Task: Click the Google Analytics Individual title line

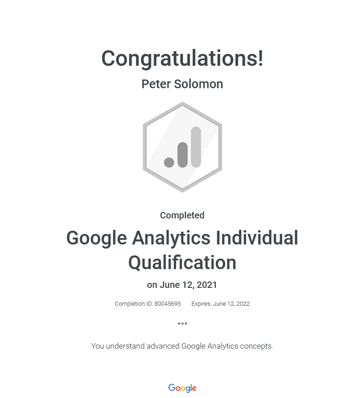Action: click(182, 238)
